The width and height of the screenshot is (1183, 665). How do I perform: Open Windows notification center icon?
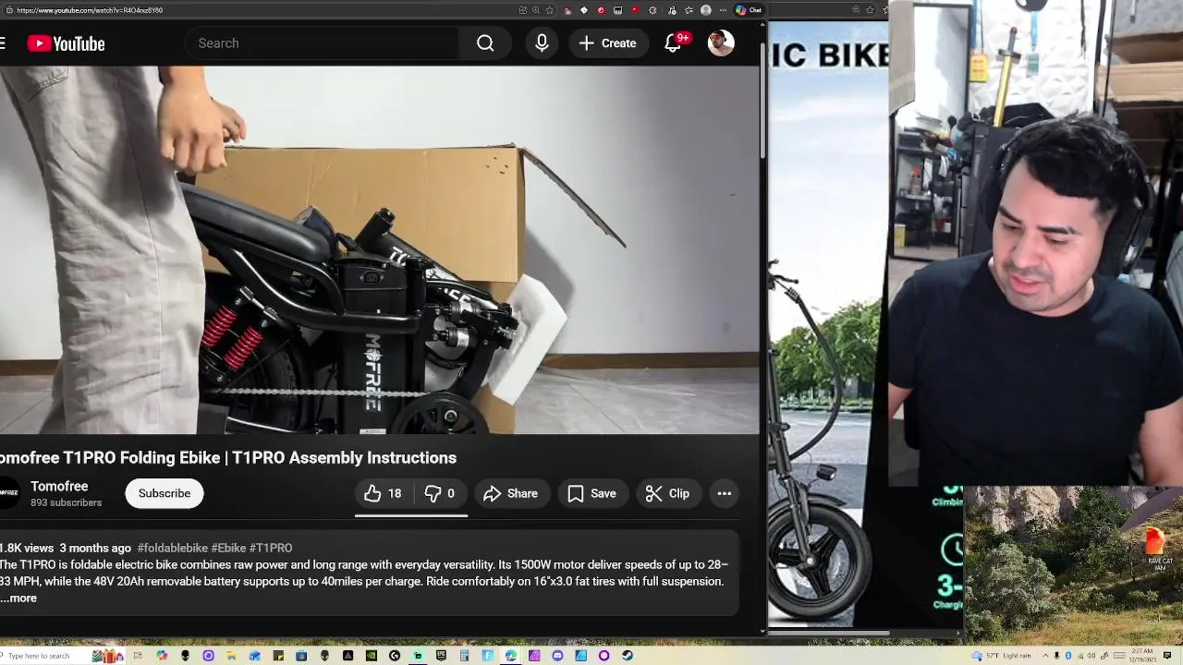tap(1167, 656)
